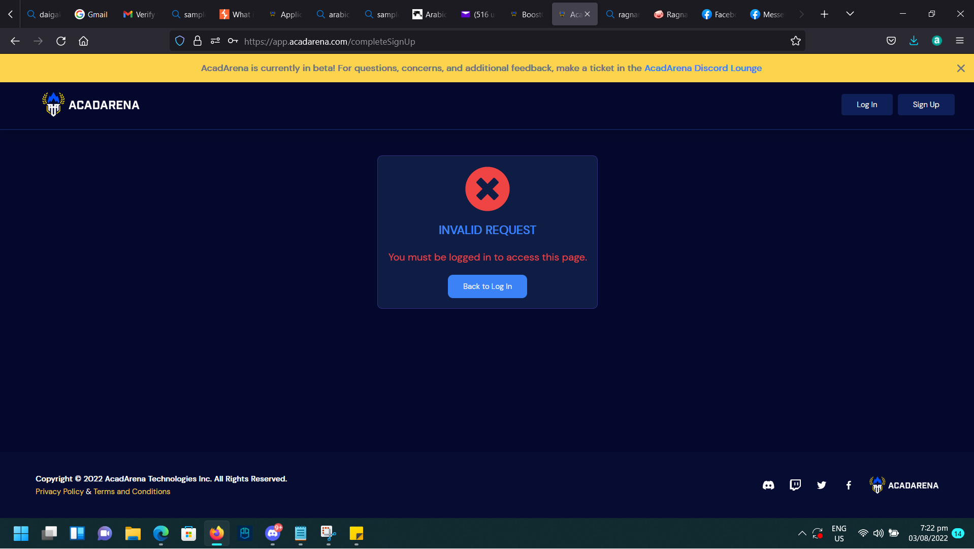Launch Microsoft Store from the taskbar
The height and width of the screenshot is (549, 974).
[188, 534]
